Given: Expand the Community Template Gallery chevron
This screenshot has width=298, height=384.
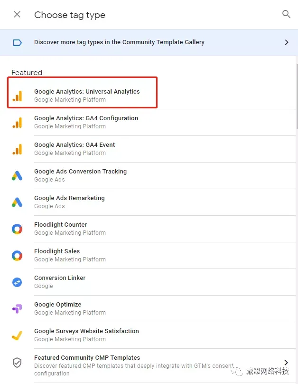Looking at the screenshot, I should click(287, 42).
